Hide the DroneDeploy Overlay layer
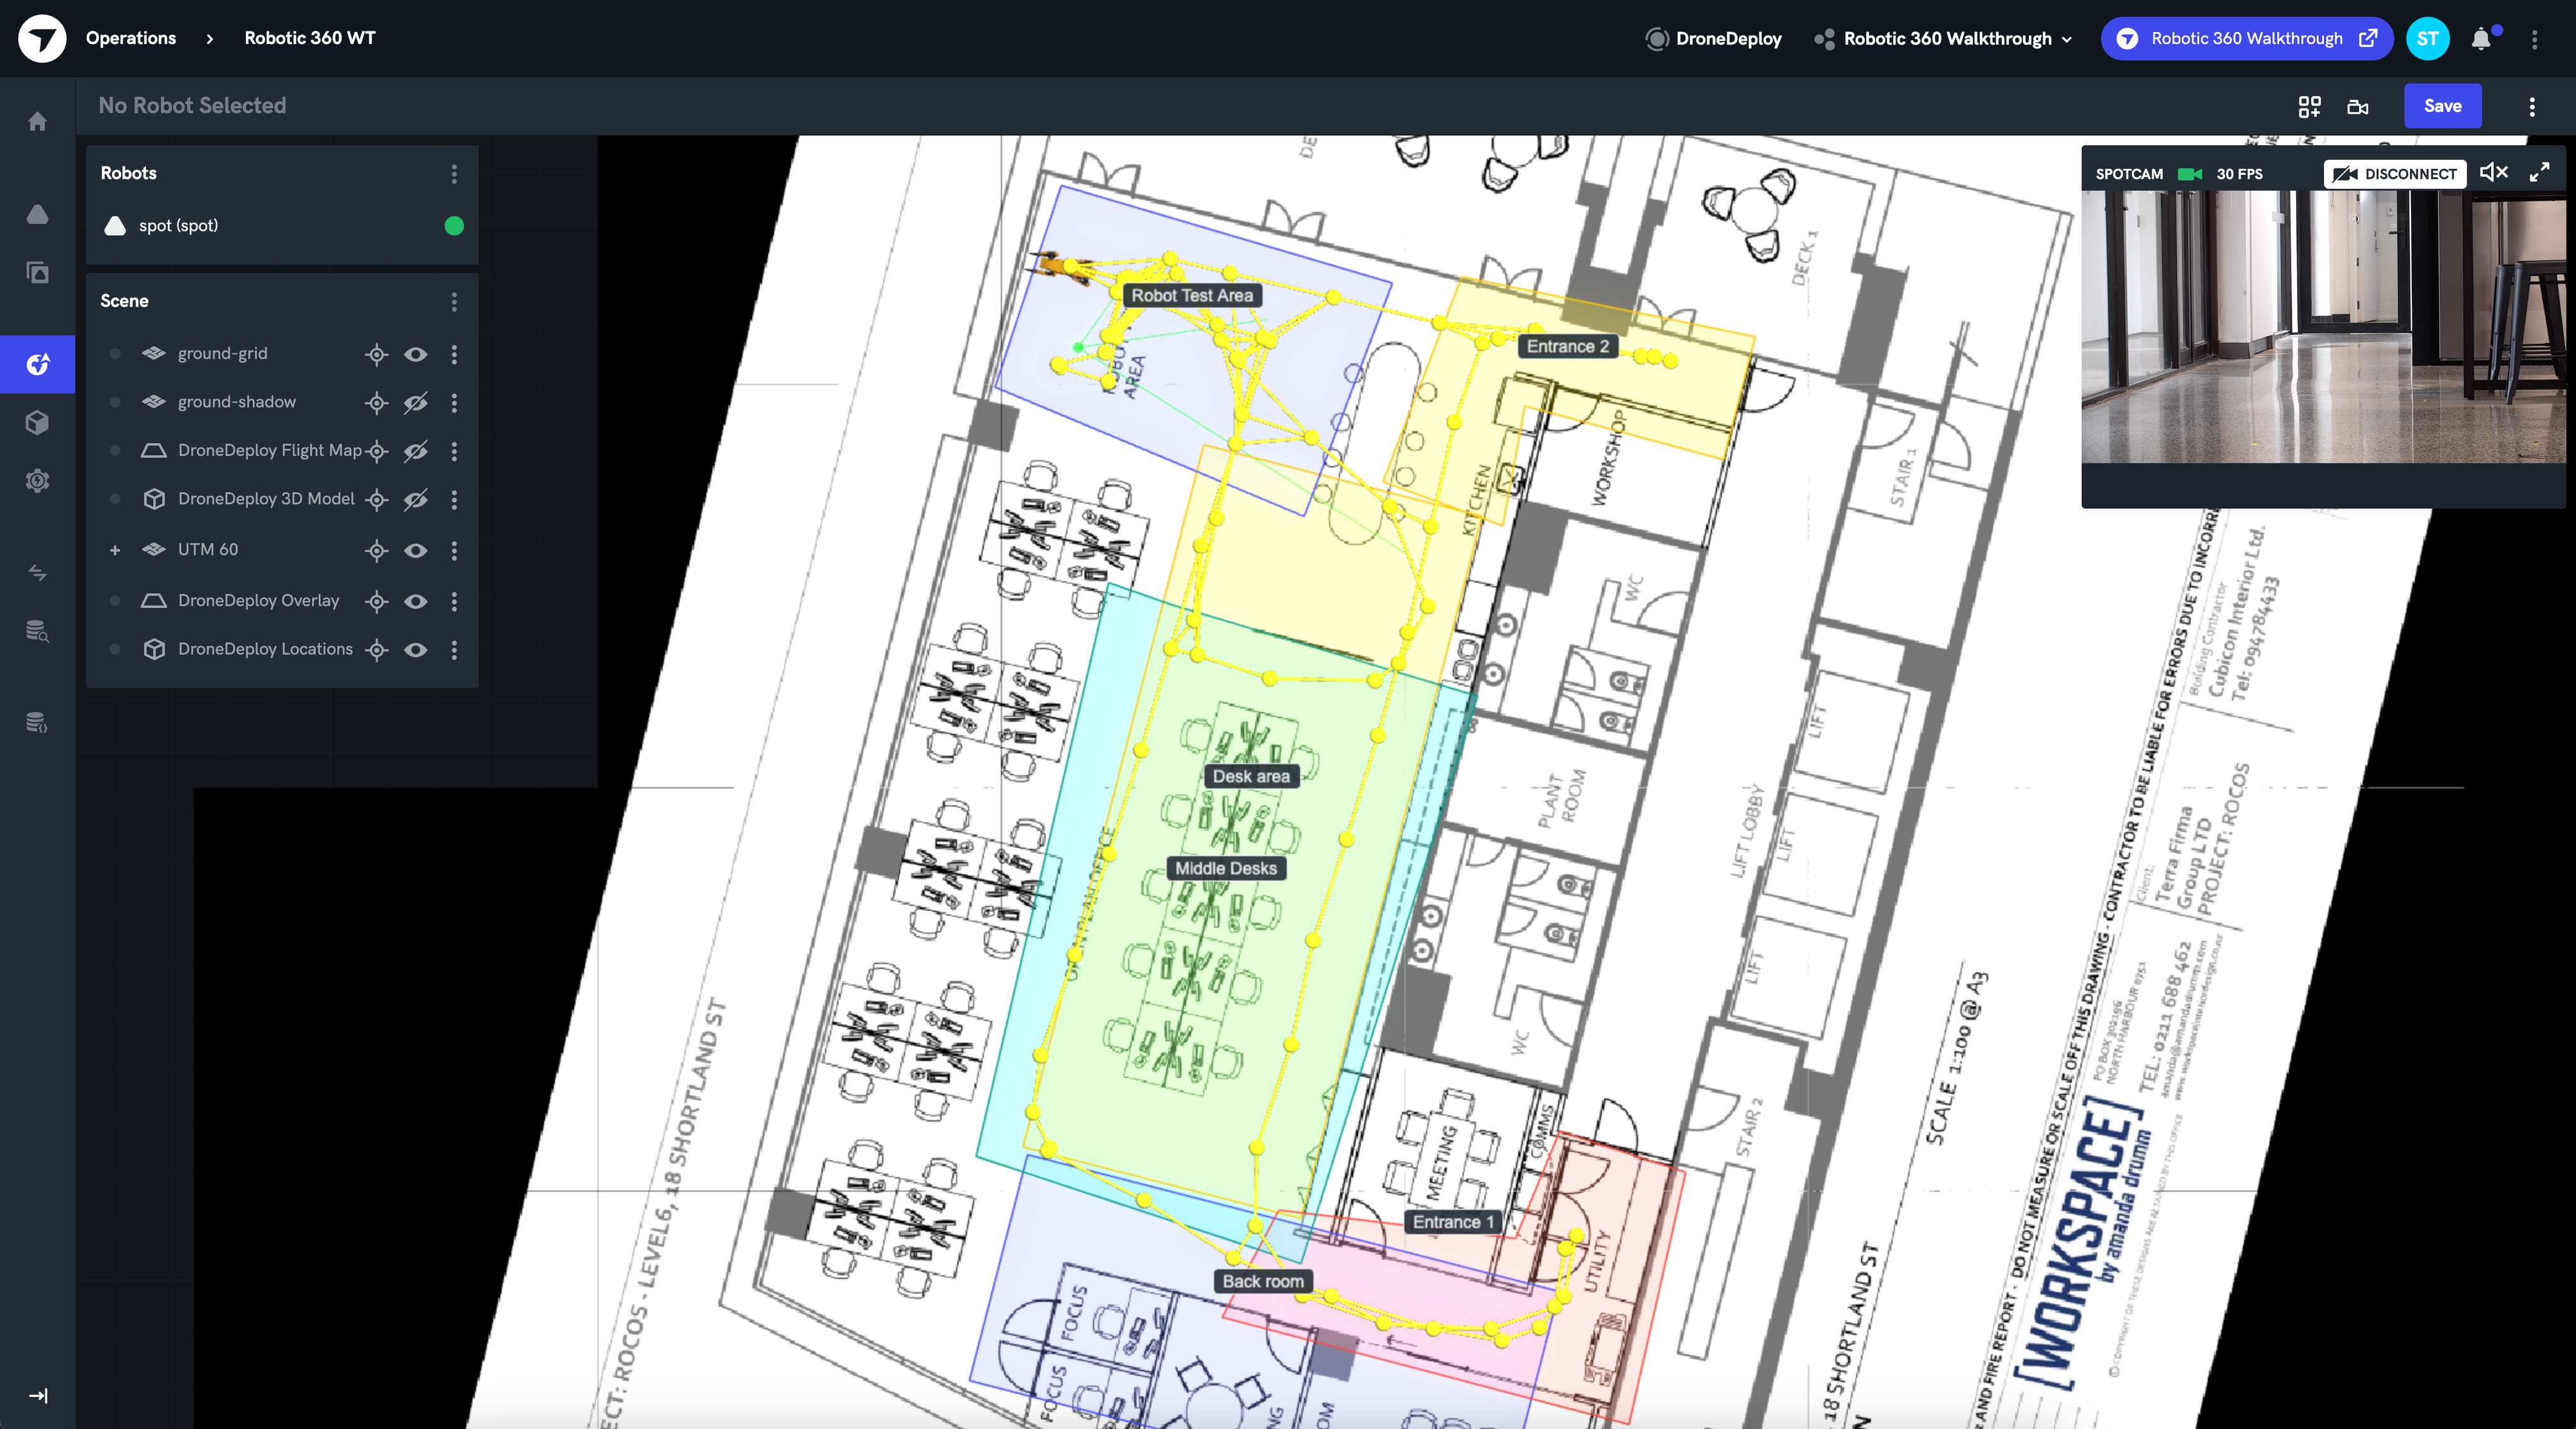The height and width of the screenshot is (1429, 2576). (416, 602)
